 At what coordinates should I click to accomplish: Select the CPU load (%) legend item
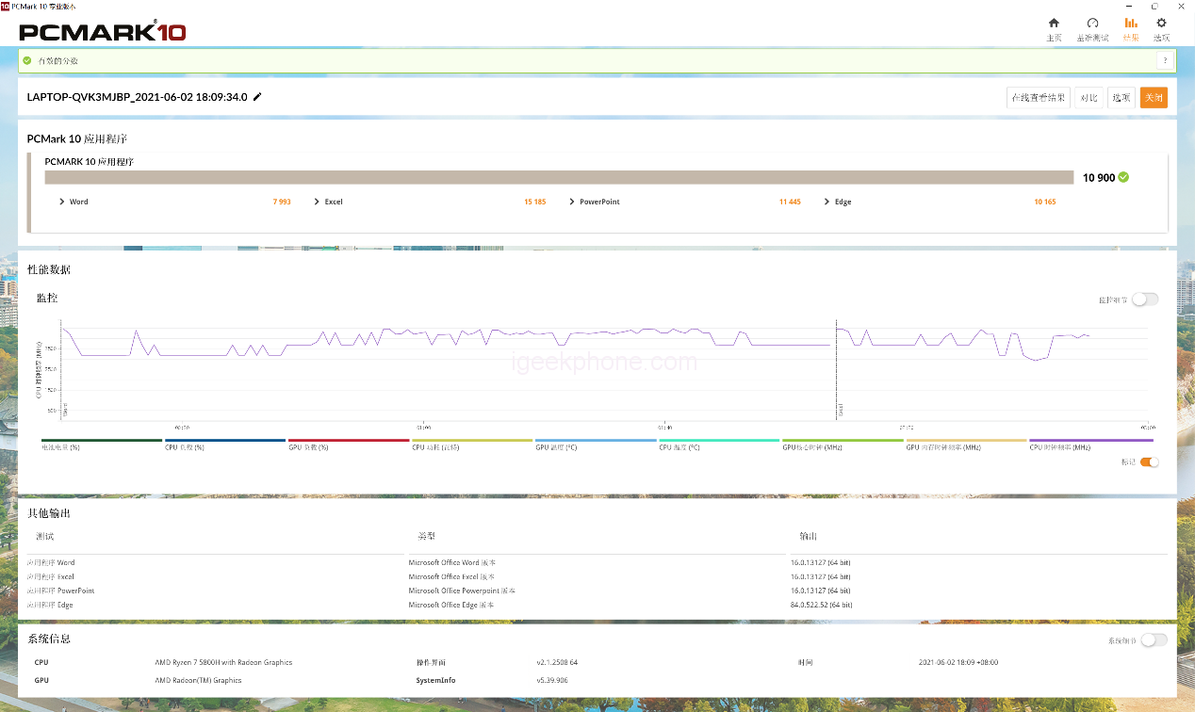pyautogui.click(x=225, y=445)
